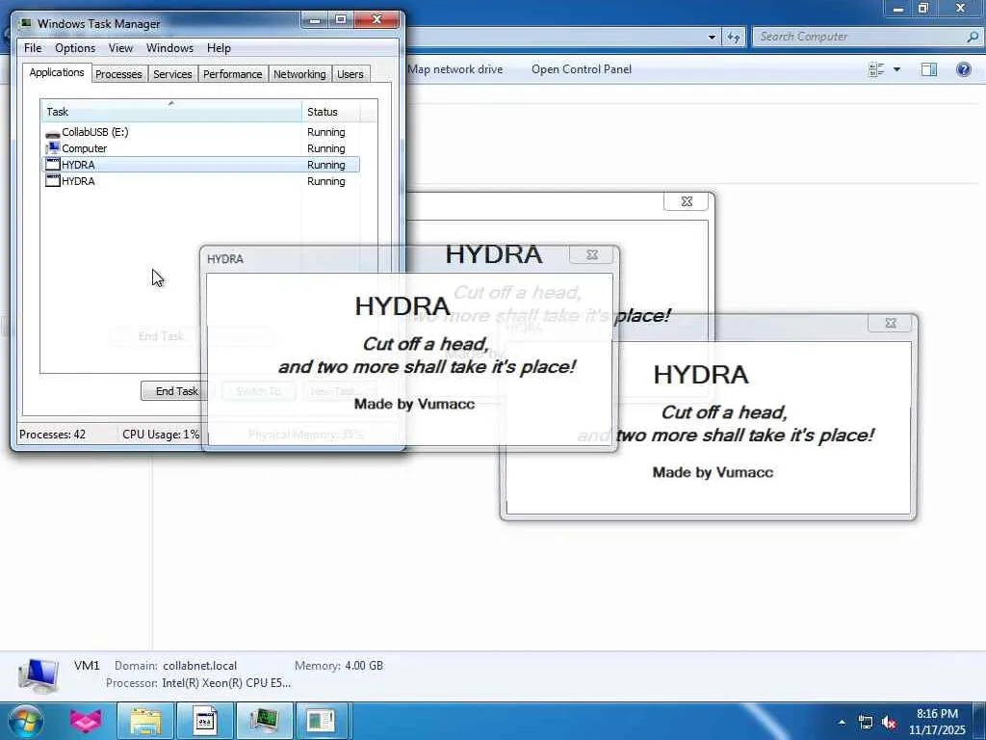Switch to the Users tab
The image size is (986, 740).
pos(350,74)
